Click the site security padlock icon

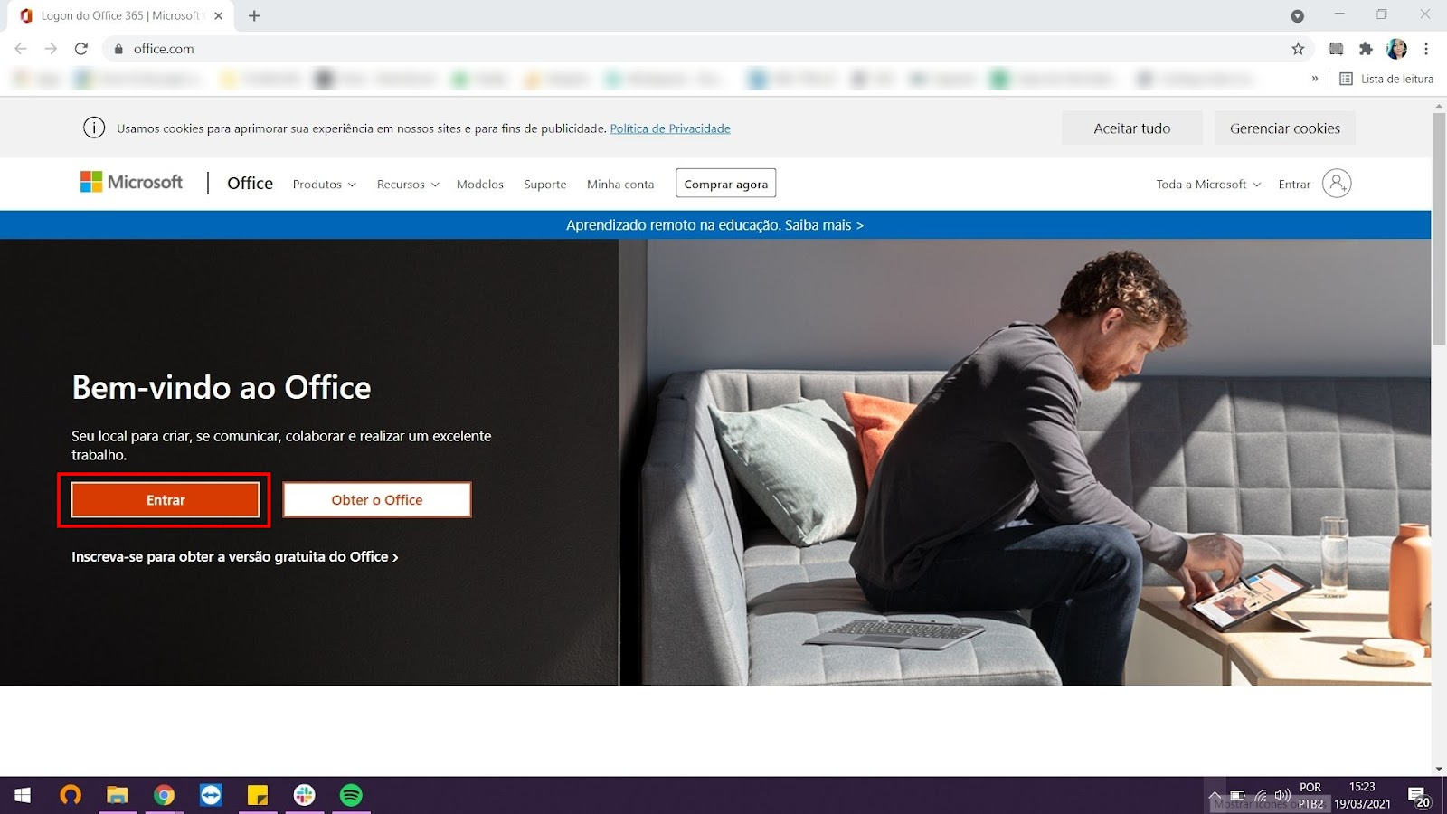(118, 49)
